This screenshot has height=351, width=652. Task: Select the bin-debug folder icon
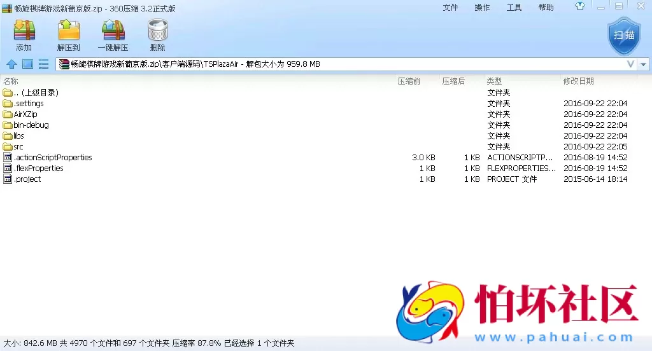point(8,125)
